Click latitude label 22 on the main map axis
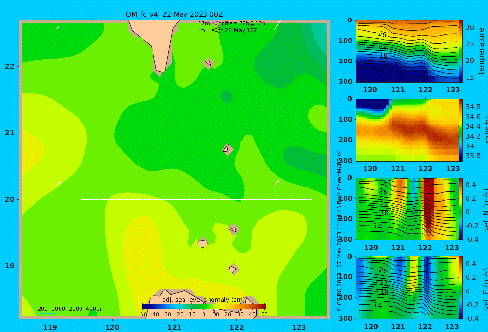 pos(10,66)
